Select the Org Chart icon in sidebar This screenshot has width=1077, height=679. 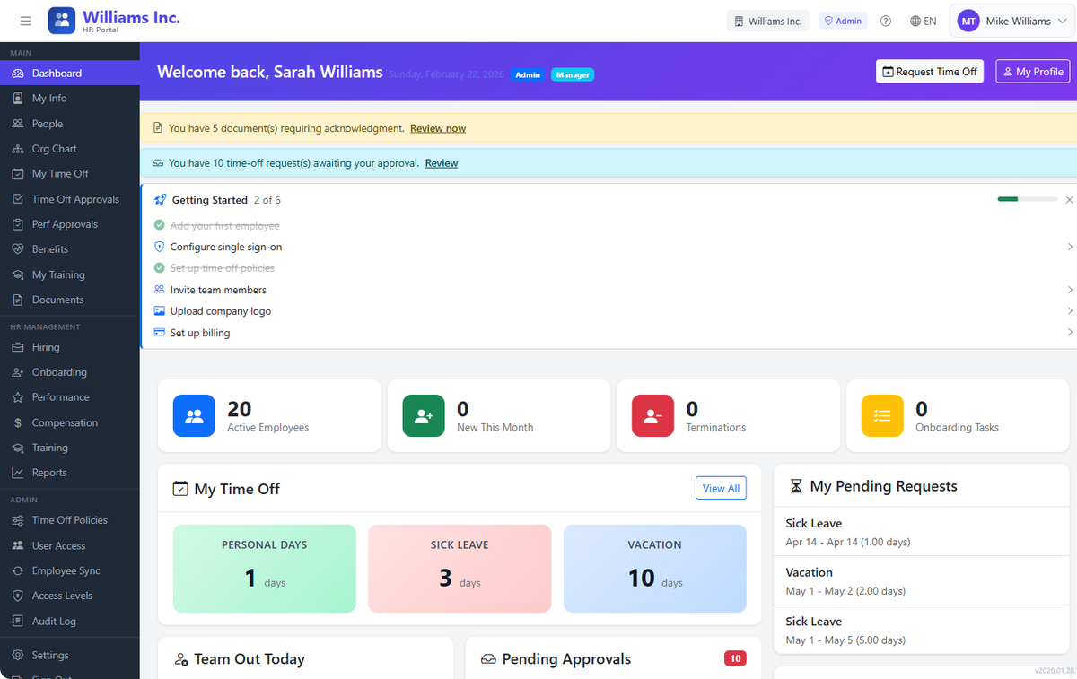pyautogui.click(x=19, y=148)
